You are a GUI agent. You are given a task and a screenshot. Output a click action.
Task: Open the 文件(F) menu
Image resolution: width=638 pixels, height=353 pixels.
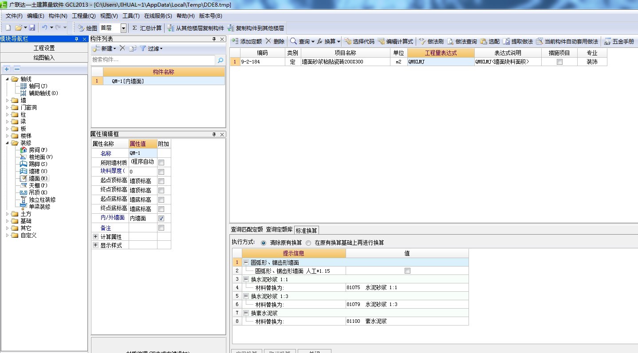pos(14,16)
